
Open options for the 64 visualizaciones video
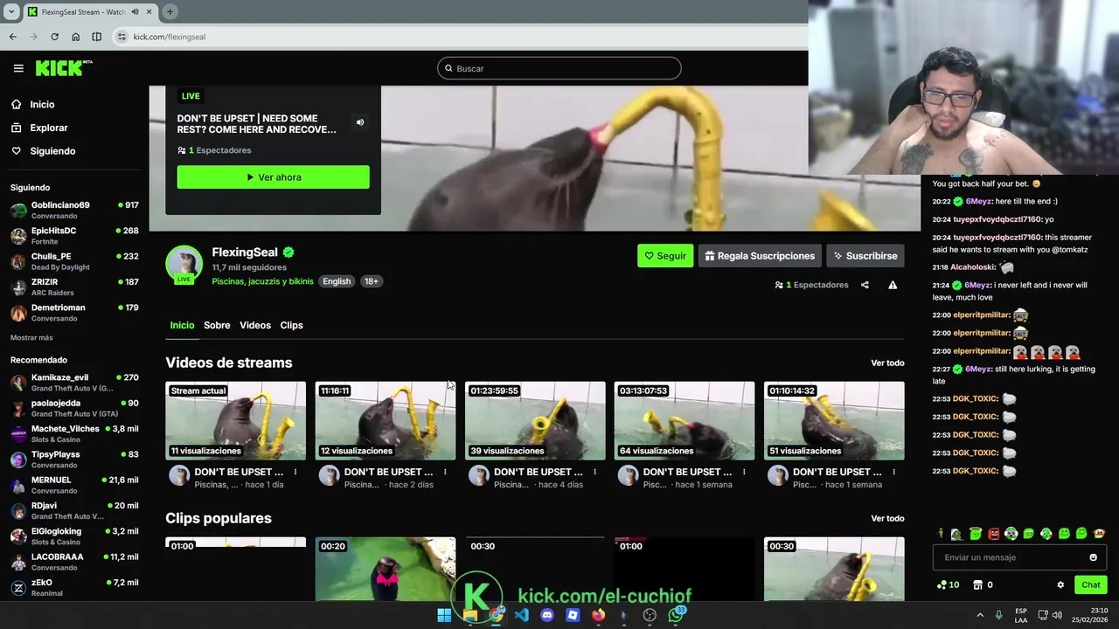pyautogui.click(x=744, y=472)
